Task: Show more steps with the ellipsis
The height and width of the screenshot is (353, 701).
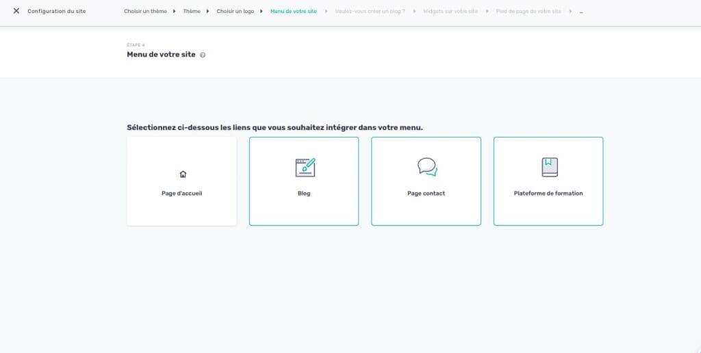Action: point(581,12)
